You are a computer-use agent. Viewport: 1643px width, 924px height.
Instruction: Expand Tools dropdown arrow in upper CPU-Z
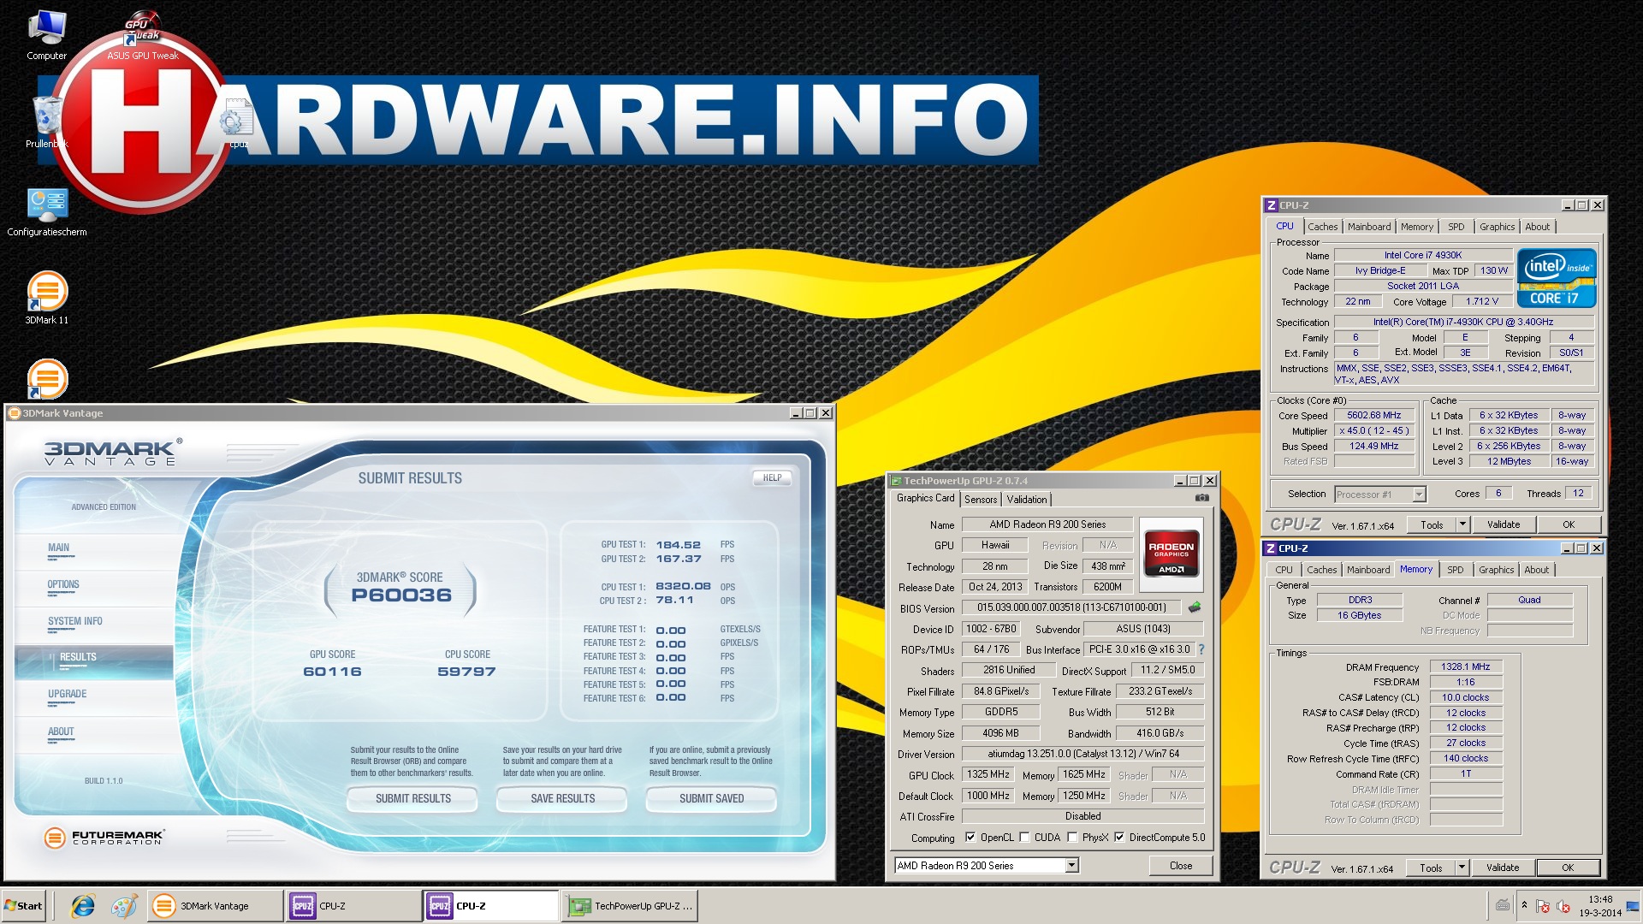1462,524
